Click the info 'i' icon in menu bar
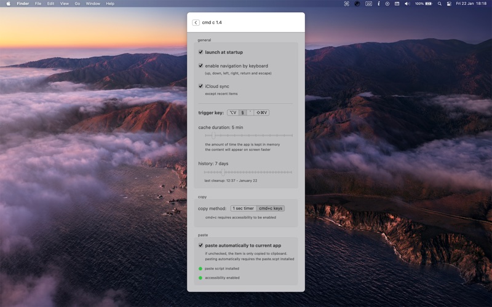The width and height of the screenshot is (492, 307). pyautogui.click(x=378, y=4)
